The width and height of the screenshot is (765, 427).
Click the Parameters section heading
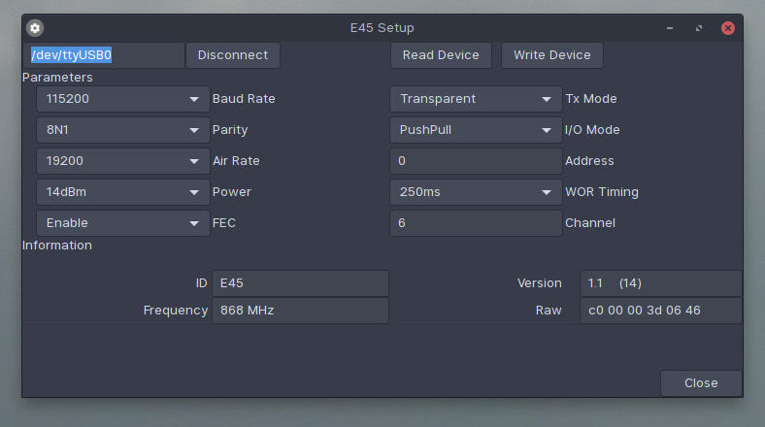click(x=57, y=78)
